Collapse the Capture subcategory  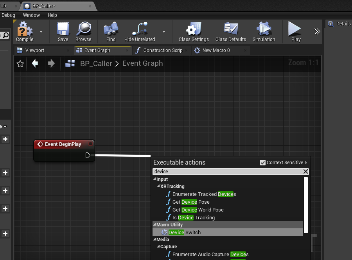158,246
